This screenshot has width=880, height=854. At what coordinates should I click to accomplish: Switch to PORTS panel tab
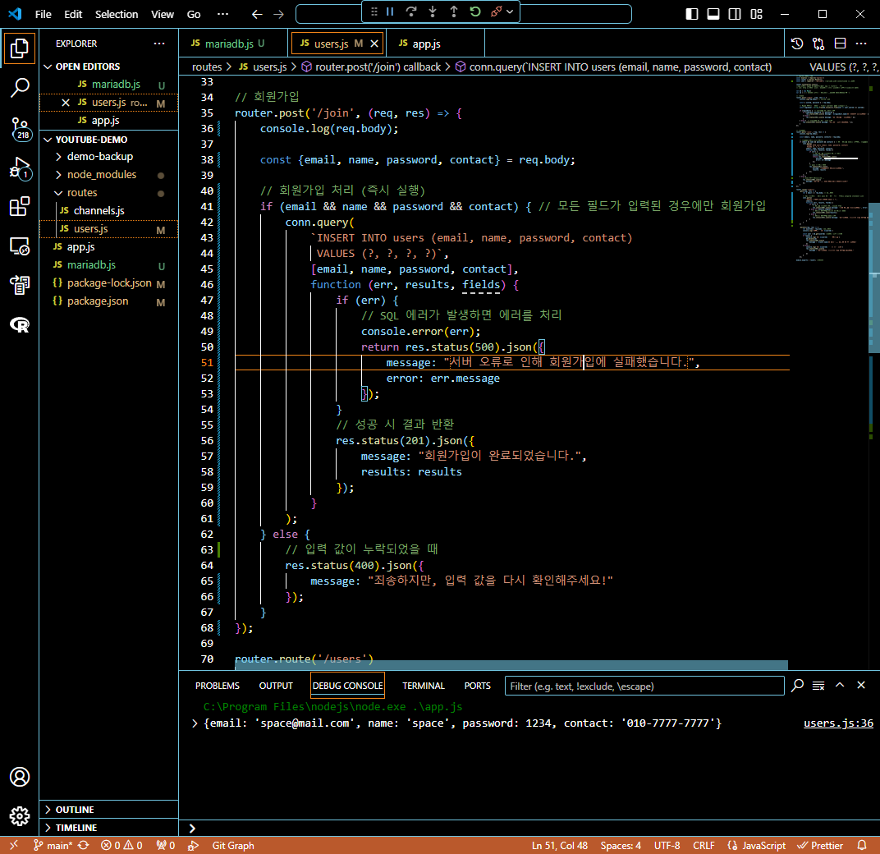(477, 686)
